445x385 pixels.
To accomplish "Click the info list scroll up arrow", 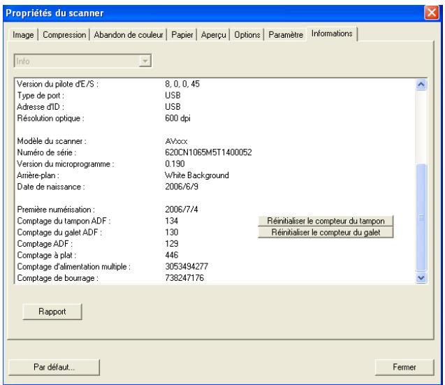I will (421, 85).
